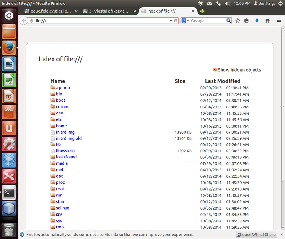This screenshot has width=285, height=239.
Task: Open tmp directory link
Action: click(x=60, y=227)
